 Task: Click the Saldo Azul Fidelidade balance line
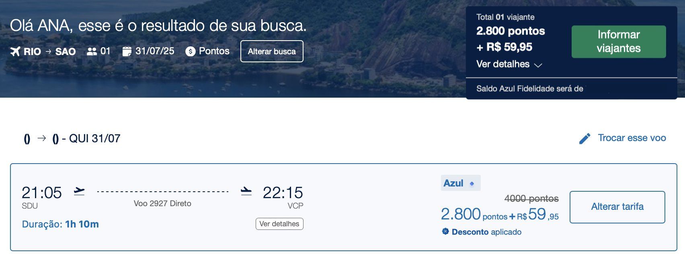pos(529,89)
